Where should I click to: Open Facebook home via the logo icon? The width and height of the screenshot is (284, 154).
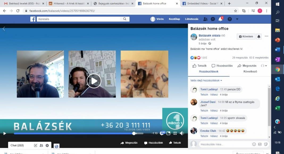(33, 19)
